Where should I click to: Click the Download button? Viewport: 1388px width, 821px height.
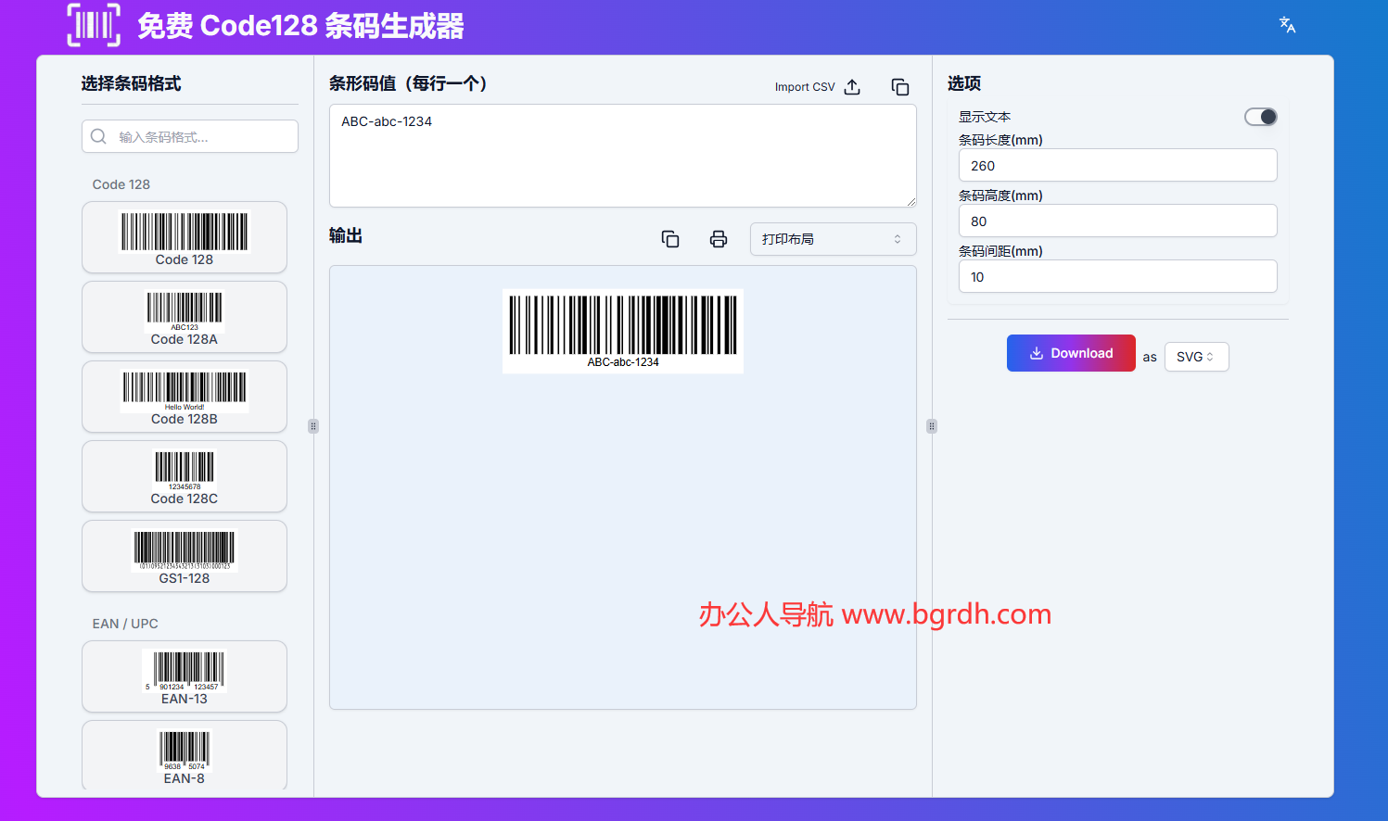(1071, 353)
